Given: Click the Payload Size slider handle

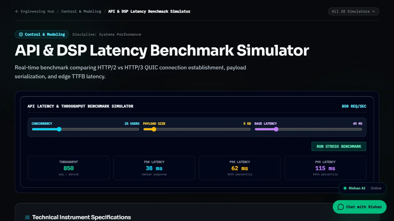Looking at the screenshot, I should click(154, 129).
